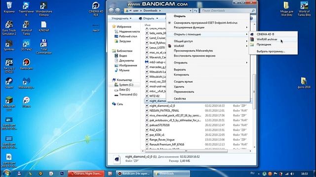Switch to the Bandicam taskbar window
Viewport: 316px width, 177px height.
(134, 174)
